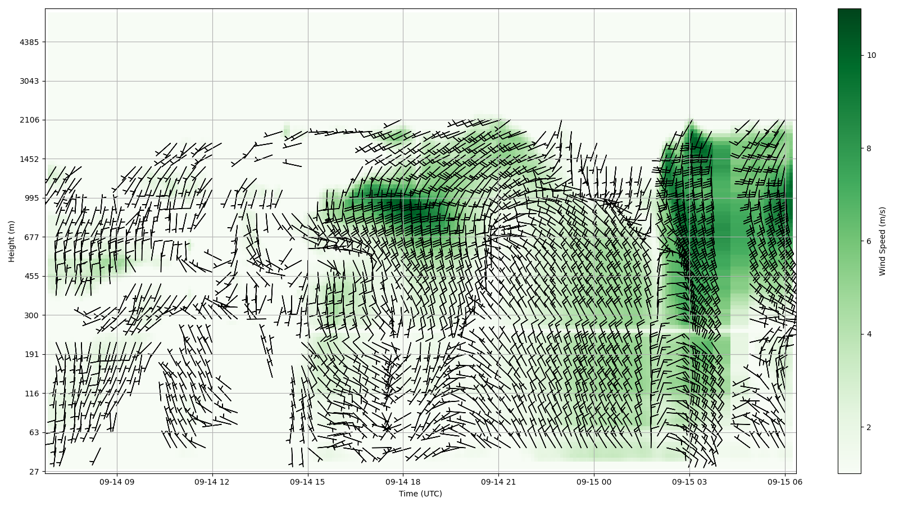This screenshot has width=899, height=506.
Task: Click the colorbar tick labeled 10
Action: (x=871, y=55)
